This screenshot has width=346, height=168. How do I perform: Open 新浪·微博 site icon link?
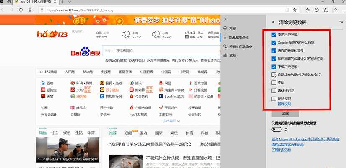(82, 83)
